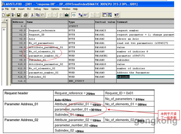Image resolution: width=181 pixels, height=134 pixels.
Task: Toggle the overviews panel icon
Action: coord(105,15)
